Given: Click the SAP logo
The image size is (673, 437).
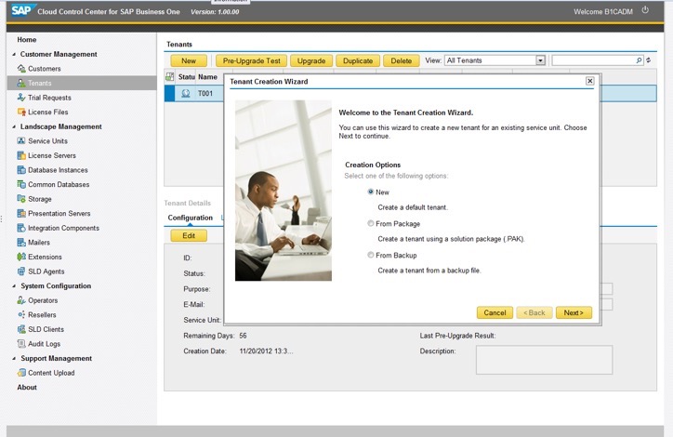Looking at the screenshot, I should (x=21, y=11).
